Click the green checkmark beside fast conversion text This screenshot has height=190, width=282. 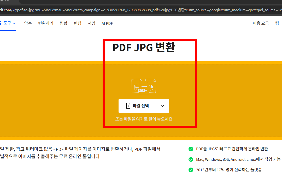191,149
